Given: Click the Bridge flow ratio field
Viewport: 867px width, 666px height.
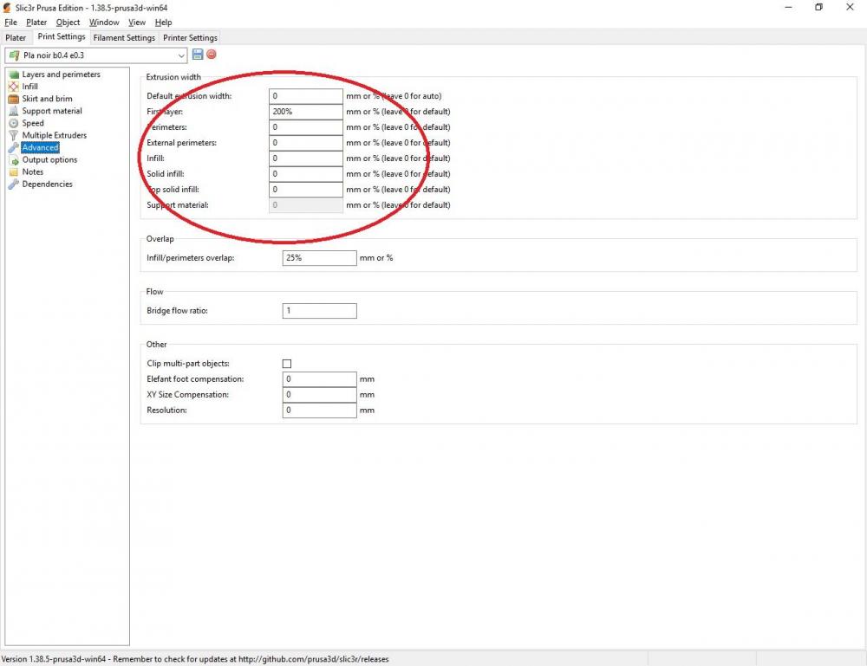Looking at the screenshot, I should pyautogui.click(x=320, y=311).
